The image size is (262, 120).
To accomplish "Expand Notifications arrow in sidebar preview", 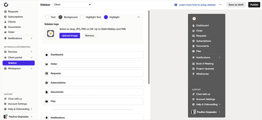I will click(x=220, y=57).
